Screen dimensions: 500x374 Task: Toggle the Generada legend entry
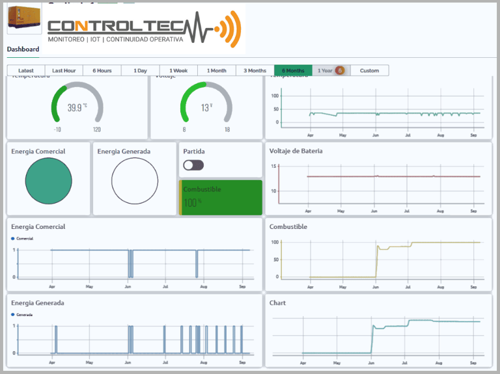21,314
